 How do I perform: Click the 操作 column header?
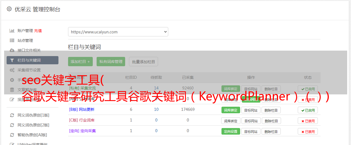click(x=251, y=77)
